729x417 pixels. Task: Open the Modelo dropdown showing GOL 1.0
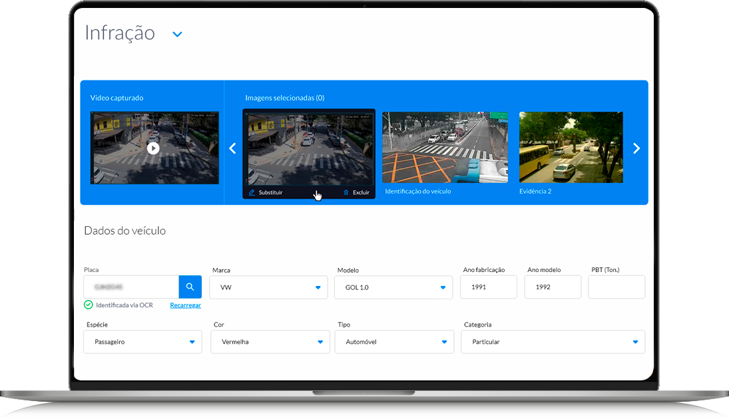click(x=393, y=287)
